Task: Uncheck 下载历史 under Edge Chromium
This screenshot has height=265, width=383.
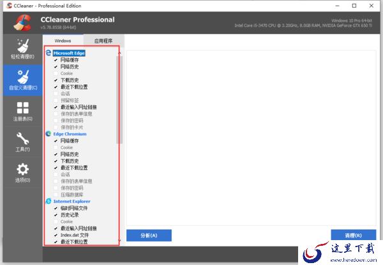Action: pos(56,161)
